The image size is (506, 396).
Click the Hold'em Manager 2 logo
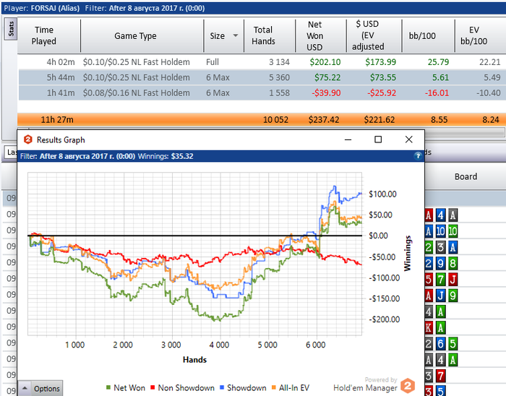click(408, 385)
